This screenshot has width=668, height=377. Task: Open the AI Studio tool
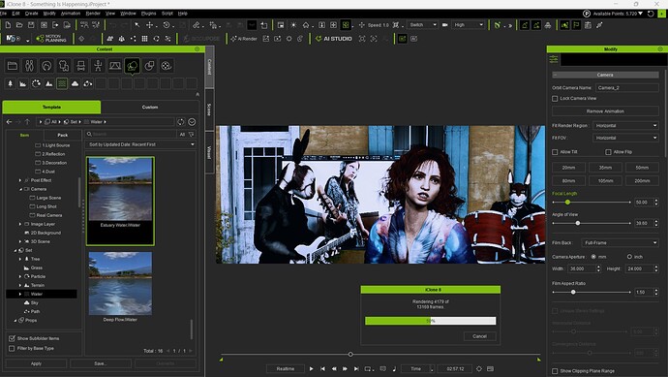coord(334,39)
